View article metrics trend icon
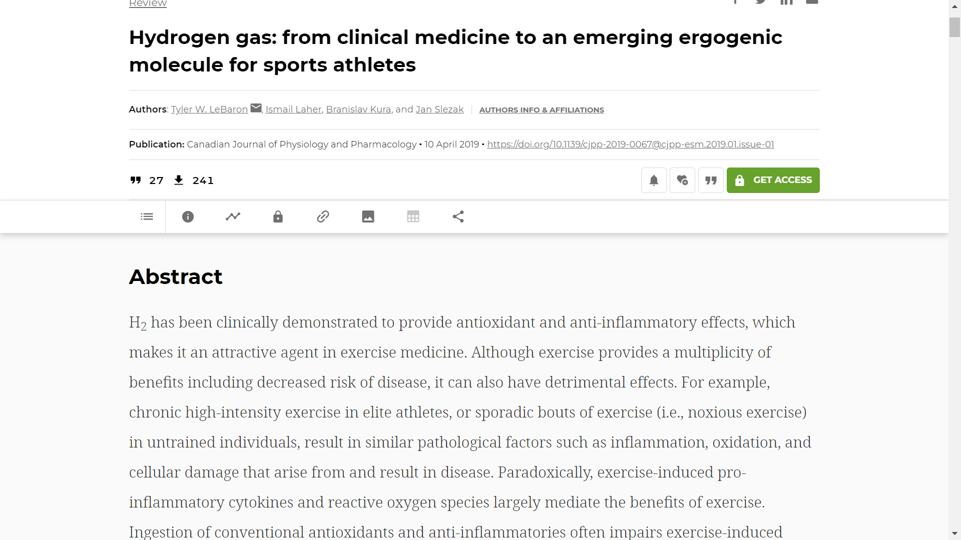Viewport: 961px width, 540px height. coord(233,216)
